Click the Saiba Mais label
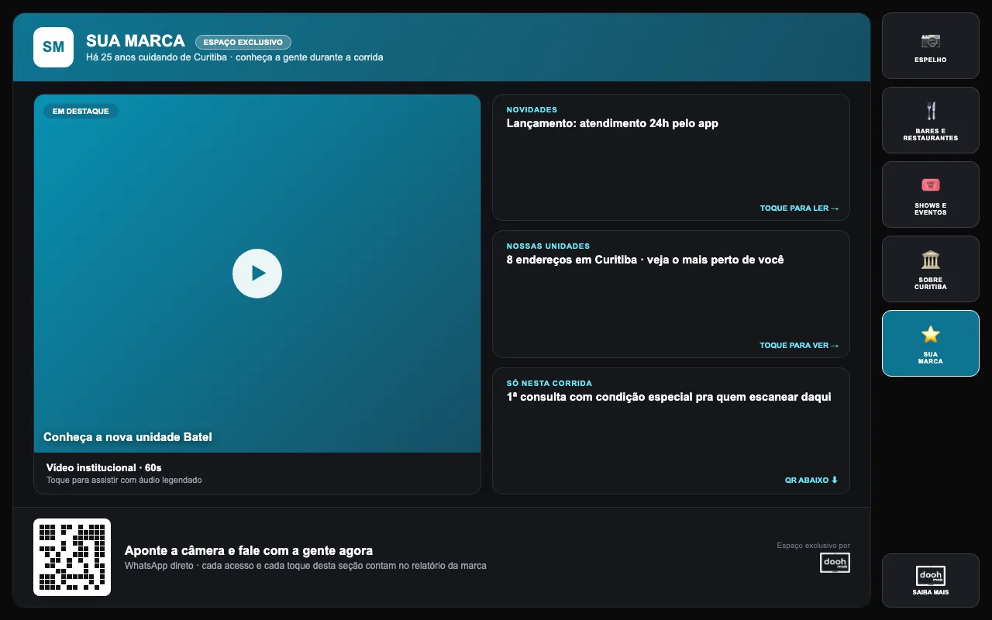Viewport: 992px width, 620px height. click(x=930, y=592)
